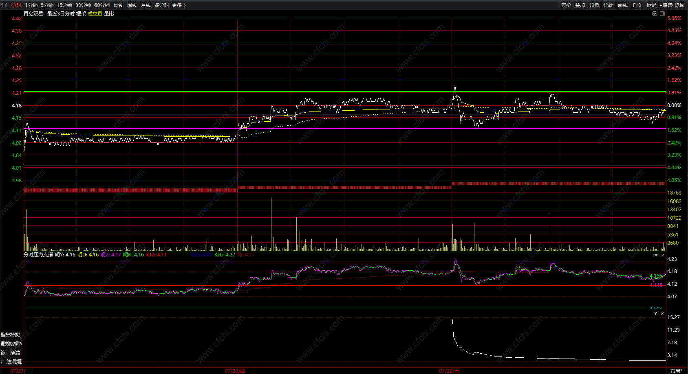
Task: Click the question mark help icon in bottom panel
Action: pyautogui.click(x=656, y=313)
